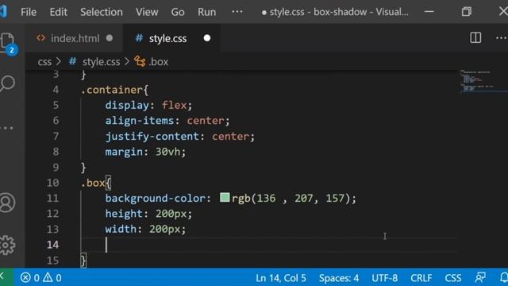
Task: Open the Manage gear icon
Action: coord(7,245)
